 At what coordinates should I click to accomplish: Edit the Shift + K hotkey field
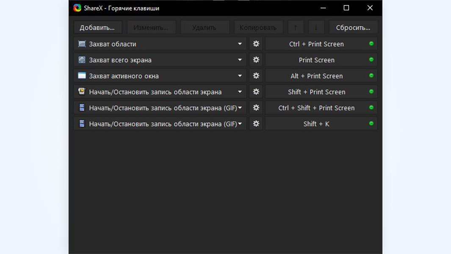tap(316, 124)
